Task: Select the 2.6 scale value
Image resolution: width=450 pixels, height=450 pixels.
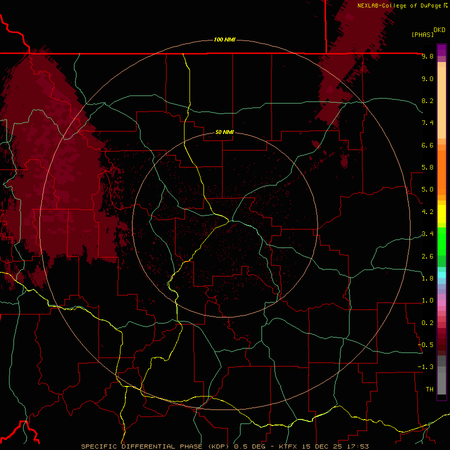Action: point(427,256)
